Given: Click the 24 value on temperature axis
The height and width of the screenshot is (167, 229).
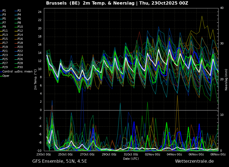Looking at the screenshot, I should [x=40, y=12].
